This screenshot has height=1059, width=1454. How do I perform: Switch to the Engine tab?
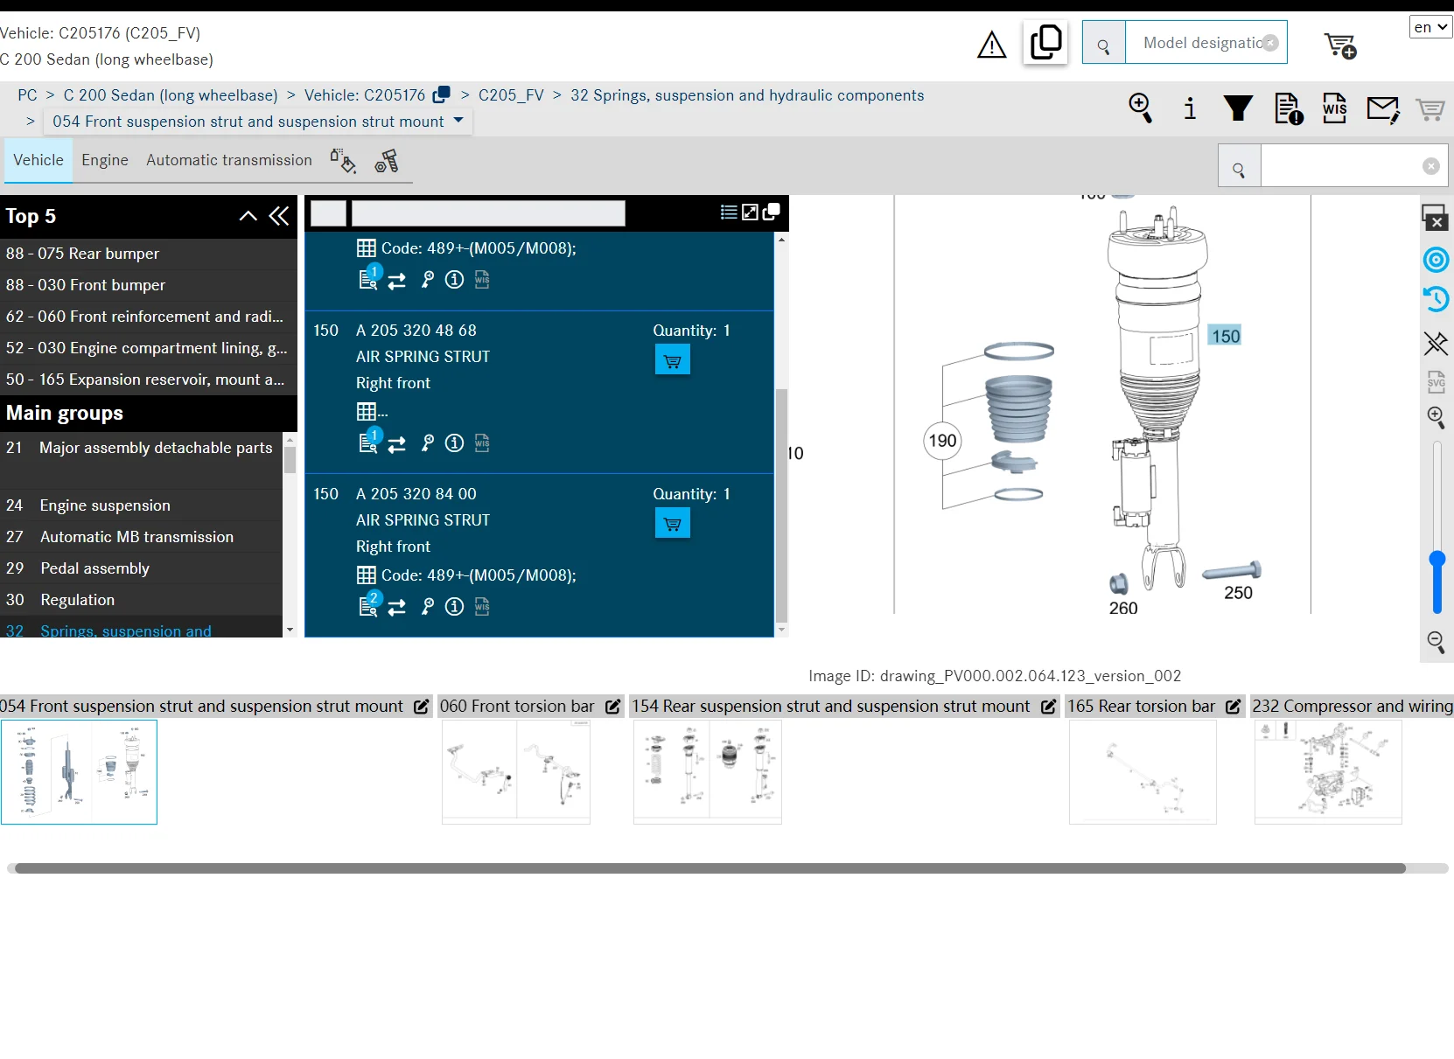click(x=105, y=160)
